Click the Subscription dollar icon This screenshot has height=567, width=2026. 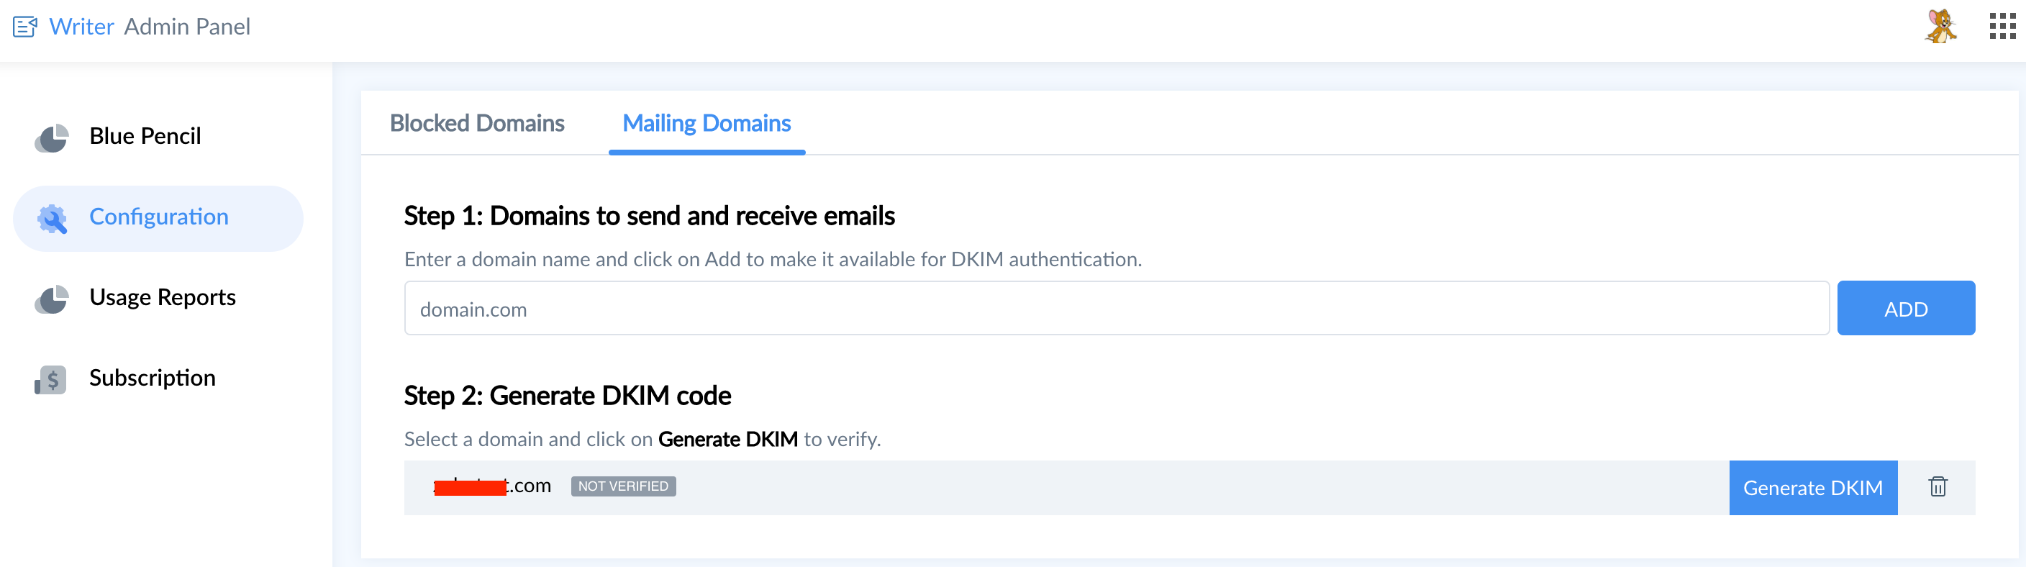[52, 379]
